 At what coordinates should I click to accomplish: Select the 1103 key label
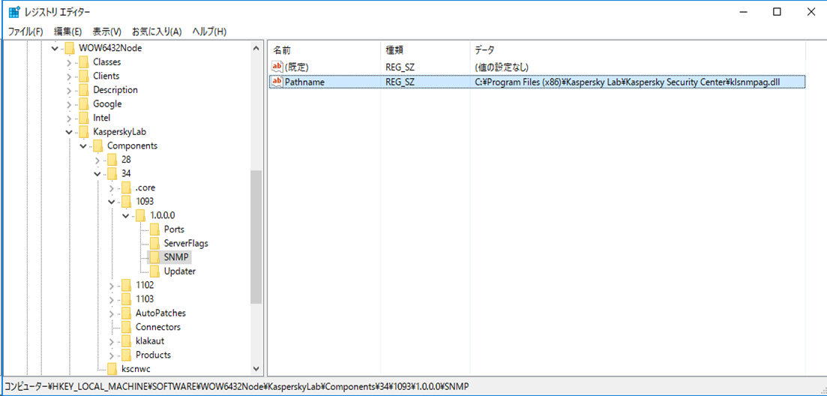tap(145, 299)
